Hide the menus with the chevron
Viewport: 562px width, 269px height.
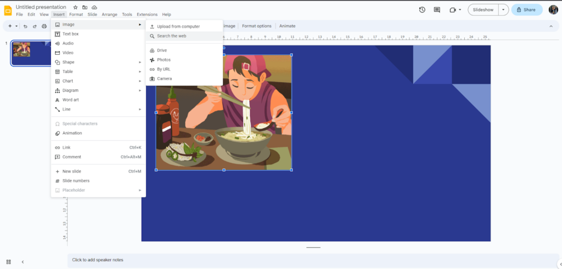tap(550, 26)
